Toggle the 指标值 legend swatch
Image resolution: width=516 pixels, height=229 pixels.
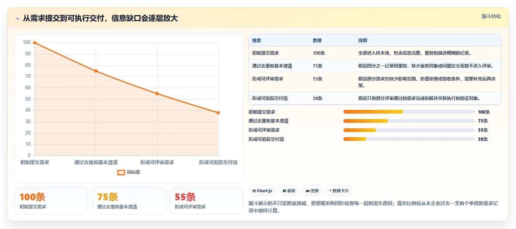pos(121,172)
